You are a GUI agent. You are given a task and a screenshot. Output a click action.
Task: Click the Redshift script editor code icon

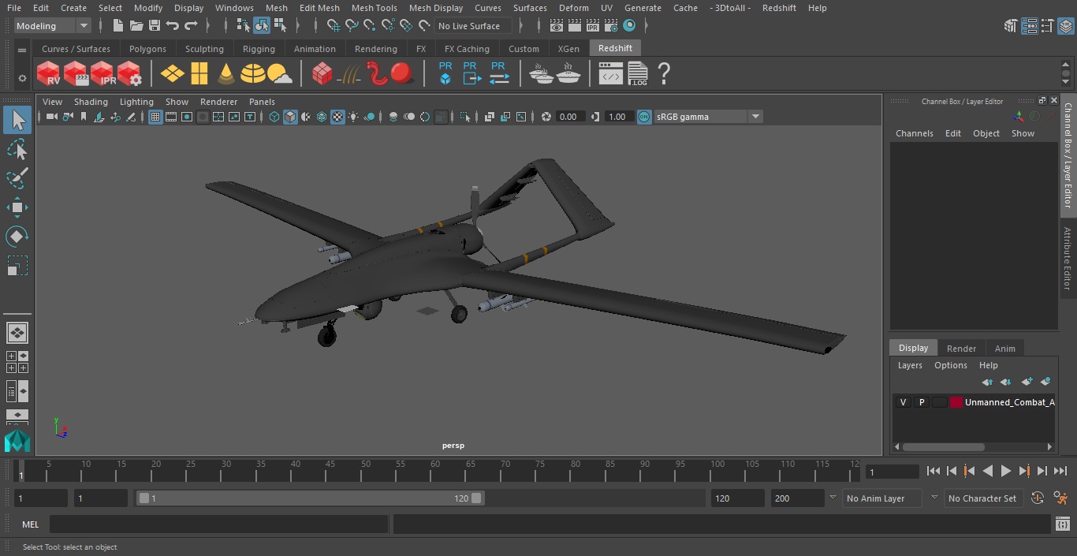pyautogui.click(x=610, y=74)
